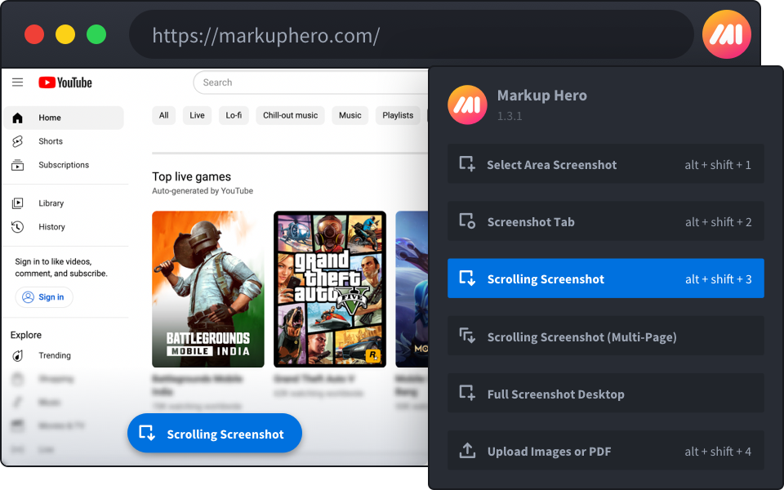Click the blue Scrolling Screenshot pill button

click(215, 433)
